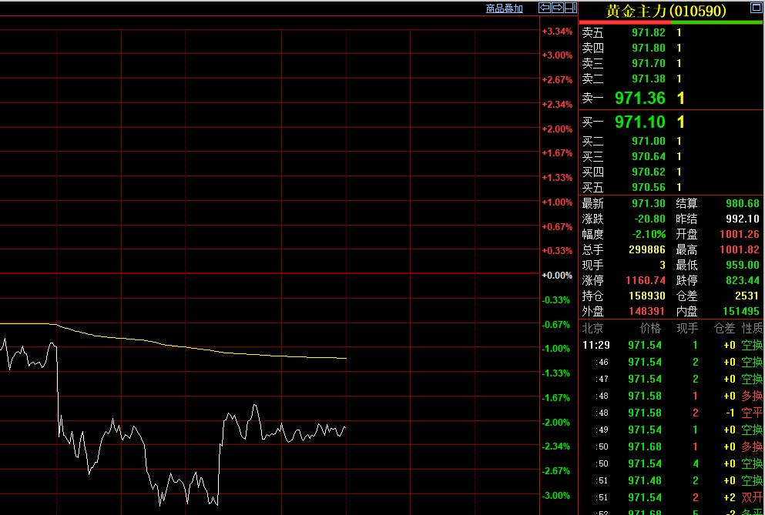Viewport: 765px width, 515px height.
Task: Select 结算 value 980.68
Action: 743,203
